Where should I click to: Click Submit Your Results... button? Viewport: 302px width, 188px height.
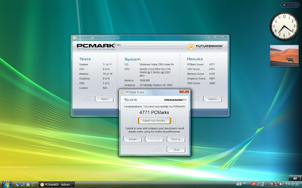tap(155, 121)
